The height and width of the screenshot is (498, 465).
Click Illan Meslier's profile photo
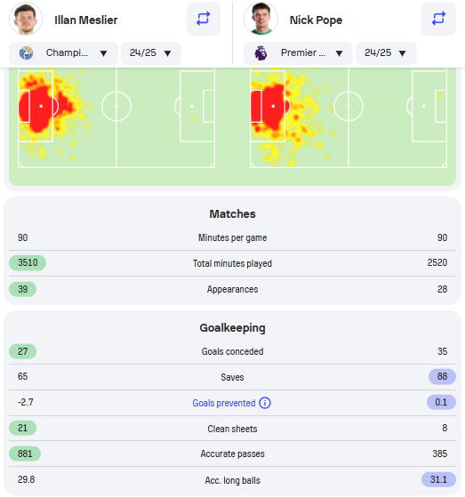(26, 19)
